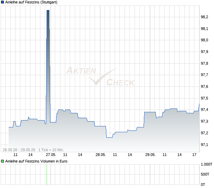Click the 27.05. date label
The height and width of the screenshot is (188, 214).
coord(51,155)
